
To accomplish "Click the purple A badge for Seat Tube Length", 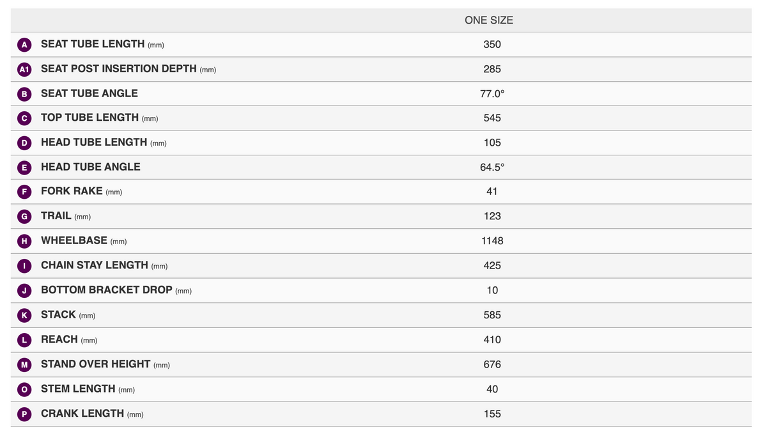I will pos(24,45).
